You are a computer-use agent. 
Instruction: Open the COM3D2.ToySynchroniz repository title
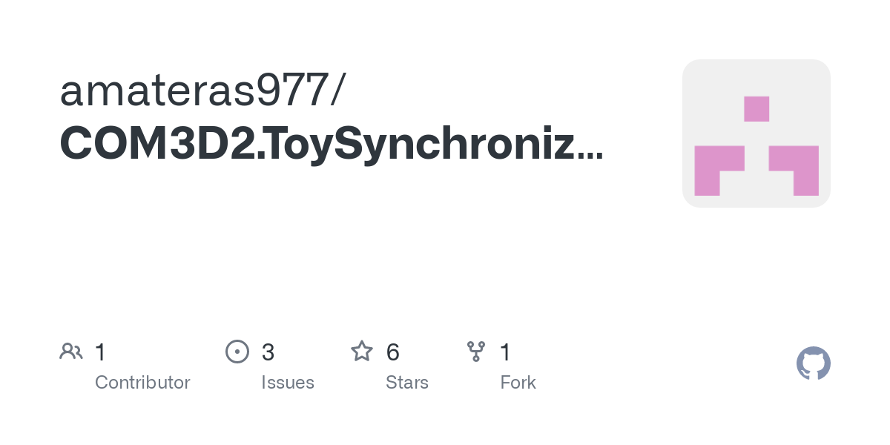click(317, 143)
